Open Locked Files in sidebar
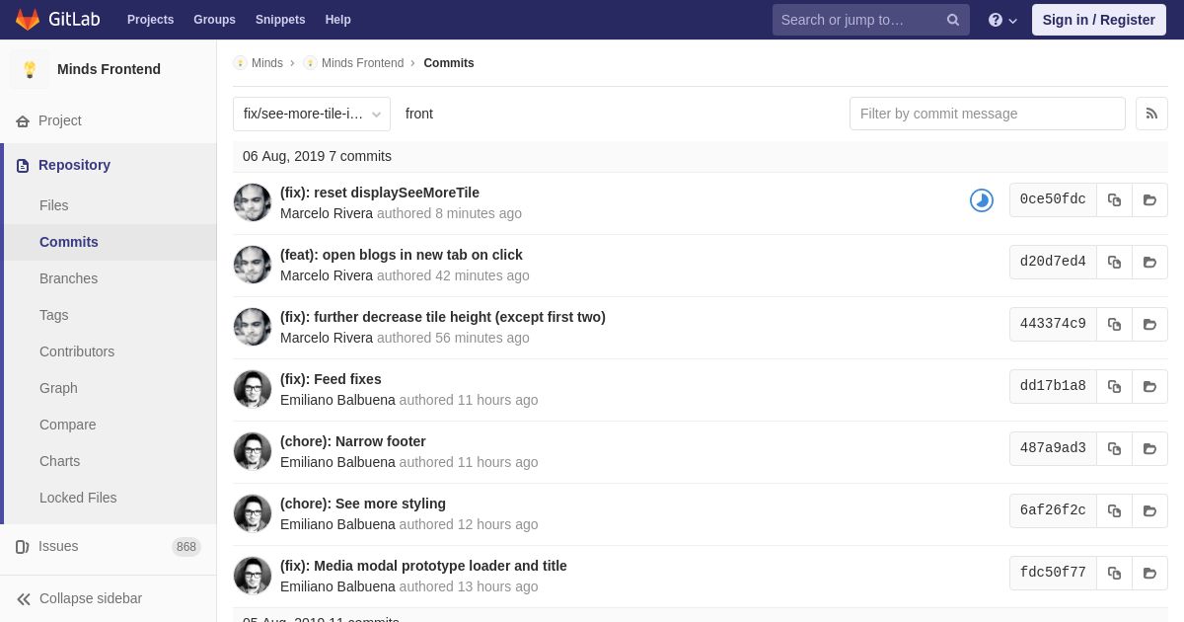The width and height of the screenshot is (1184, 622). [x=78, y=498]
